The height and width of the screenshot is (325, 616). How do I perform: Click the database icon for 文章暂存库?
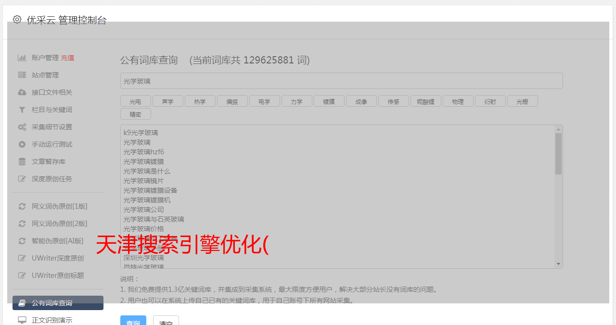[22, 162]
